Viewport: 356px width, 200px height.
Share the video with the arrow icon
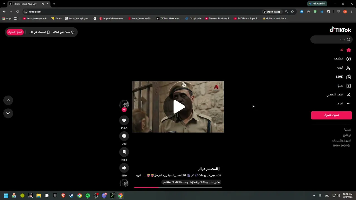click(x=124, y=168)
